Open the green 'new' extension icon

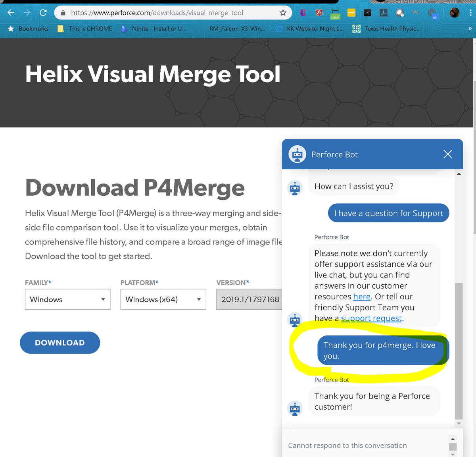click(x=335, y=14)
